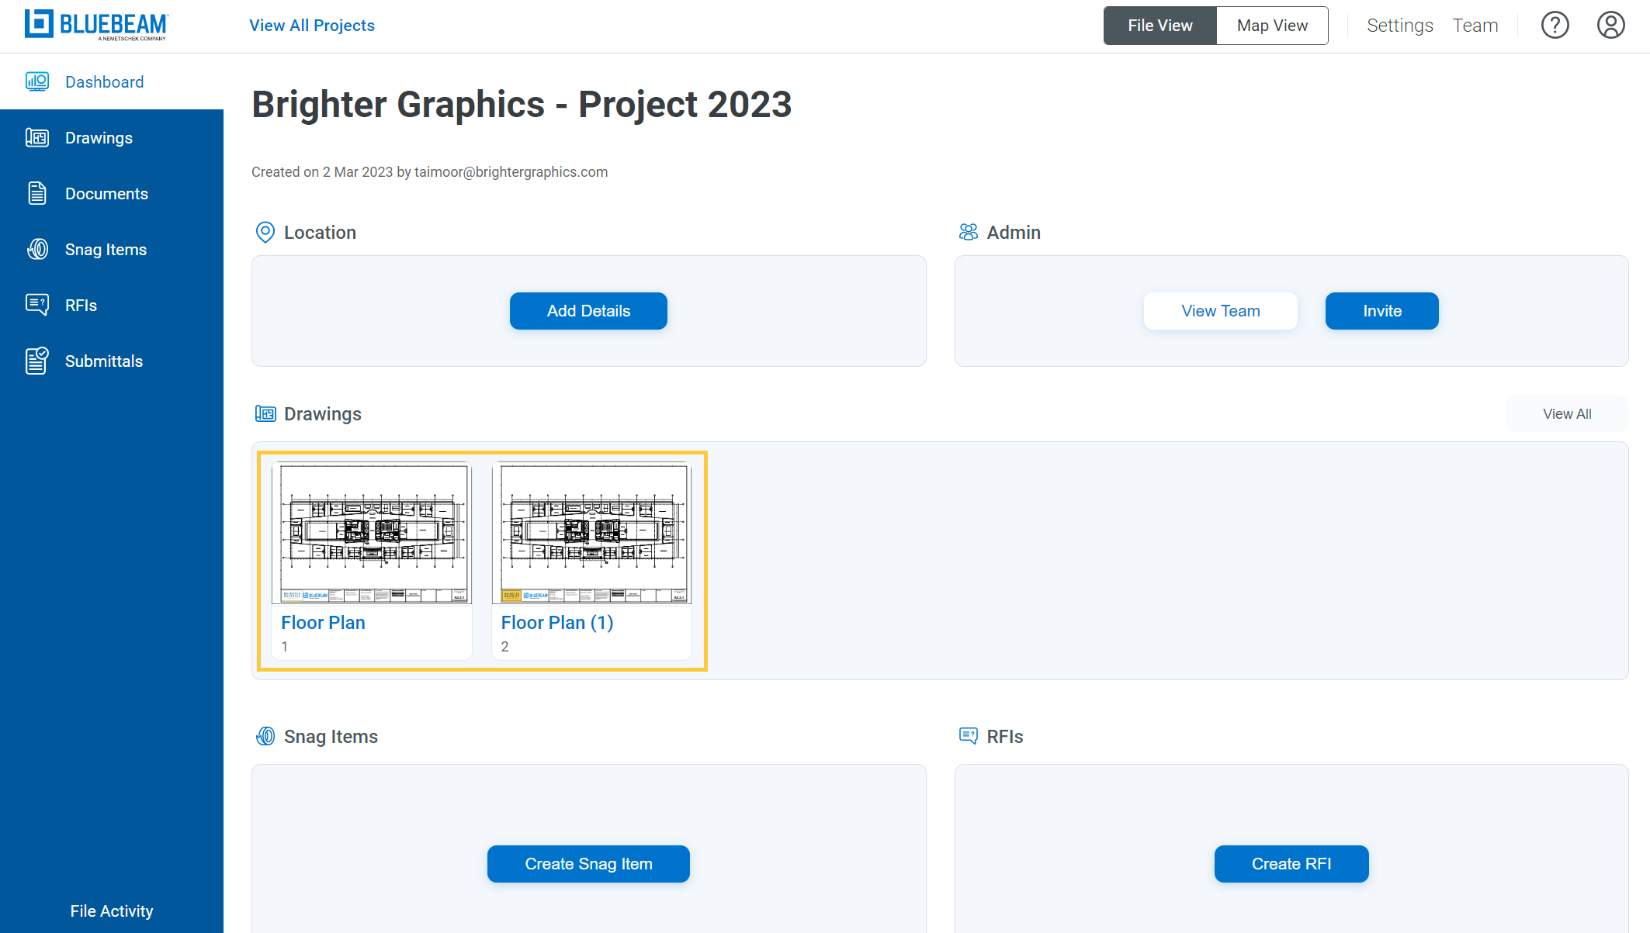
Task: Click the Submittals sidebar icon
Action: [x=37, y=361]
